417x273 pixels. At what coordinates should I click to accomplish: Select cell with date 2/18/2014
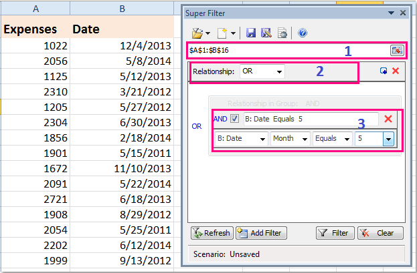click(x=122, y=138)
